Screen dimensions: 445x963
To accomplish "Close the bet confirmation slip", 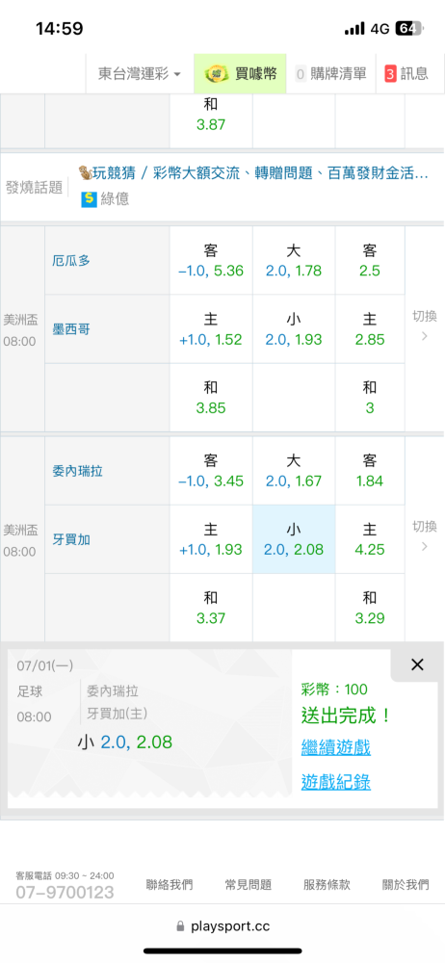I will pyautogui.click(x=417, y=664).
